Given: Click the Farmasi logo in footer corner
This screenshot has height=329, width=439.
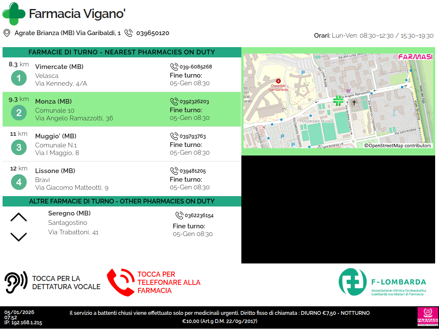Looking at the screenshot, I should 427,317.
